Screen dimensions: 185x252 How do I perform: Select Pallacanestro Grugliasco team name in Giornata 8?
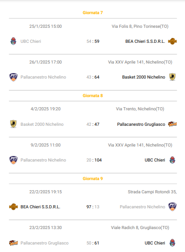141,124
